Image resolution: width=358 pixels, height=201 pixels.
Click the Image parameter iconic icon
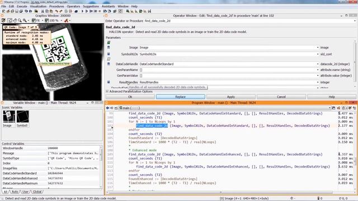109,47
